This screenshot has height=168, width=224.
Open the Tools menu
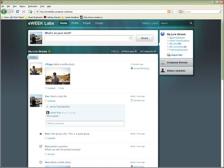(x=42, y=6)
